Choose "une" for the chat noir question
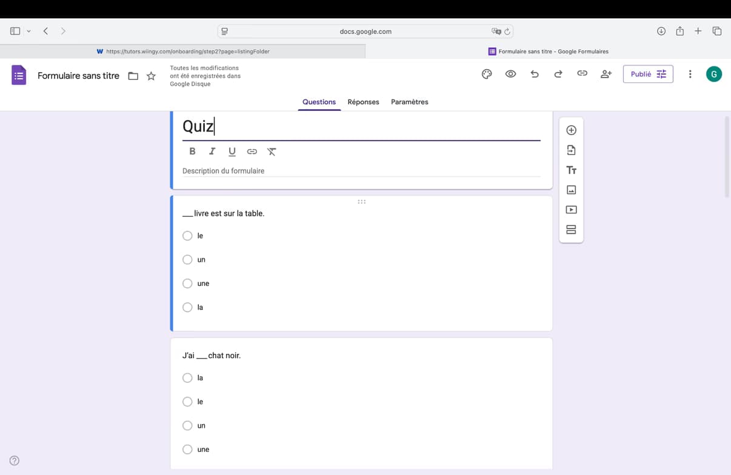 188,449
